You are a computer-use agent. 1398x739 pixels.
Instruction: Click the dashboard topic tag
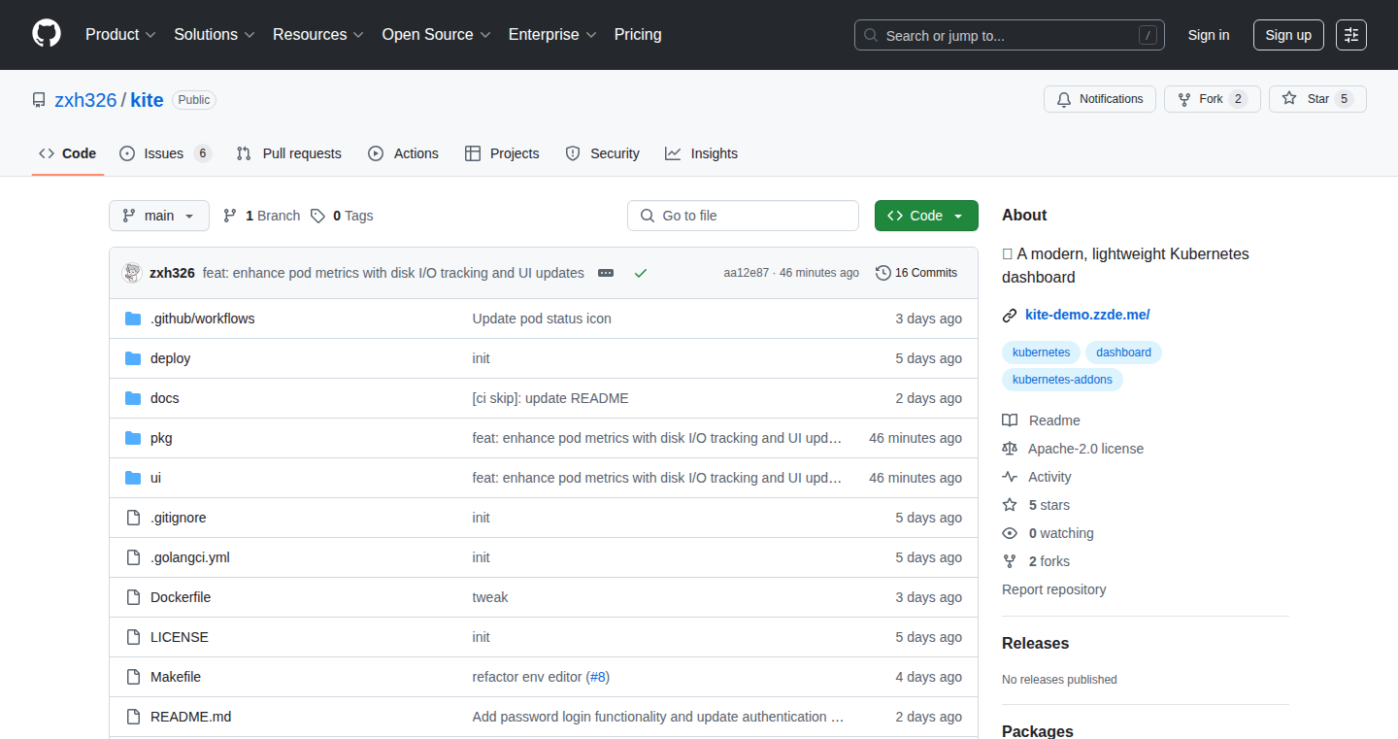[x=1123, y=353]
